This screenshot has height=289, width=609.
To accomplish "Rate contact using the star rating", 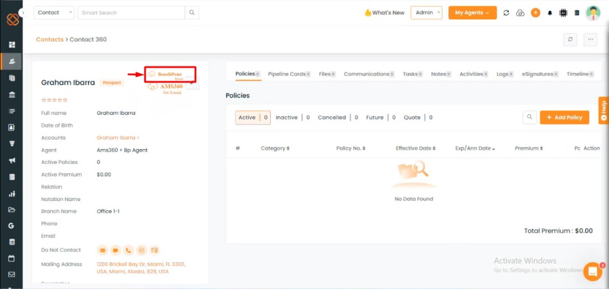I will click(54, 100).
